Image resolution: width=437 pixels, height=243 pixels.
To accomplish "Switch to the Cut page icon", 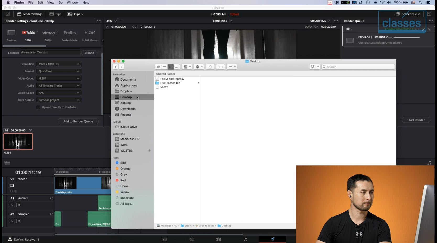I will point(192,239).
